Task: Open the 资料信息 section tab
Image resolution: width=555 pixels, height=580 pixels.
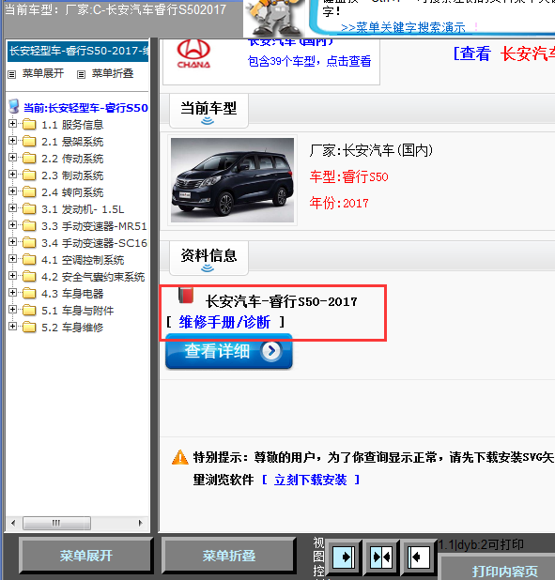Action: (x=208, y=258)
